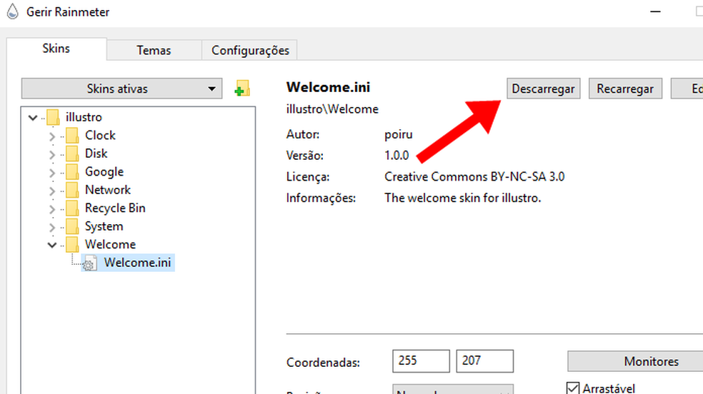This screenshot has height=394, width=703.
Task: Expand the System folder node
Action: 52,227
